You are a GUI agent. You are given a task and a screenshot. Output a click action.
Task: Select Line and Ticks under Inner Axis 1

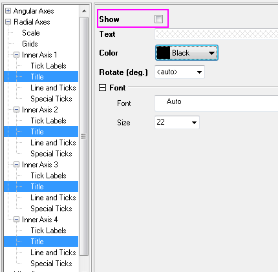(x=53, y=88)
